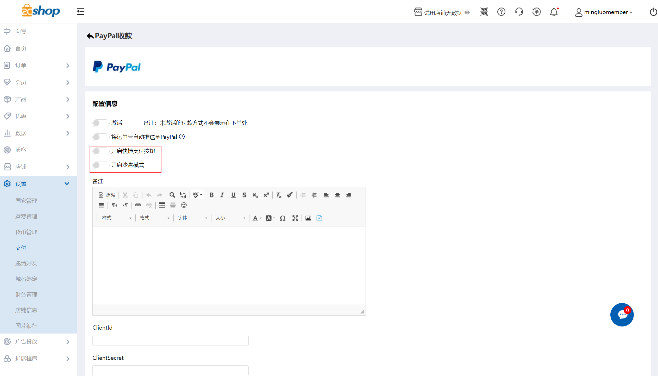Toggle strikethrough formatting

[244, 195]
